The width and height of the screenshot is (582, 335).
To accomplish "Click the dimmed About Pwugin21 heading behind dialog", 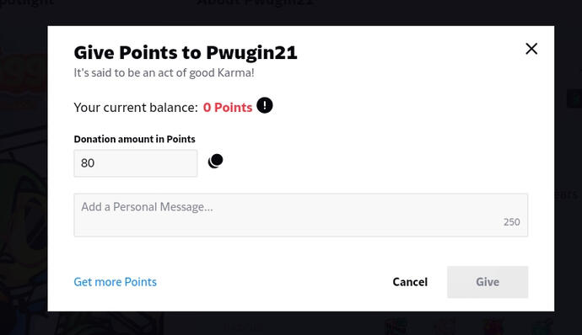I will click(255, 3).
